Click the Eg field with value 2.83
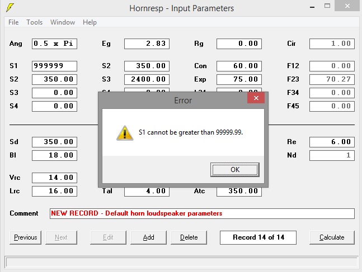This screenshot has height=272, width=362. (147, 44)
